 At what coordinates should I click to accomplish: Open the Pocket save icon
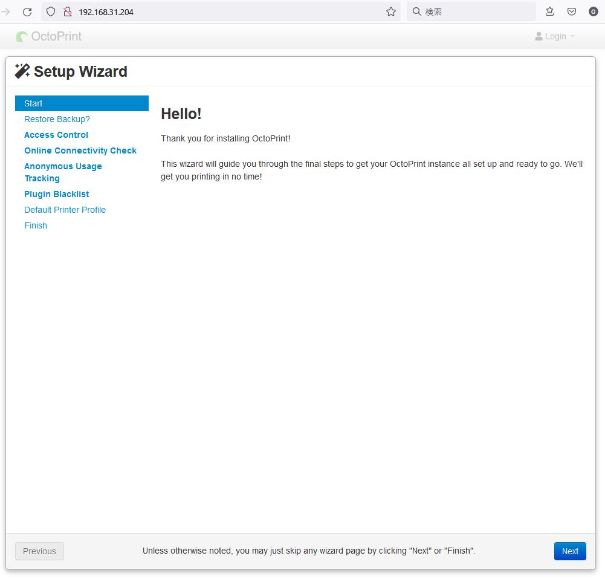(572, 11)
